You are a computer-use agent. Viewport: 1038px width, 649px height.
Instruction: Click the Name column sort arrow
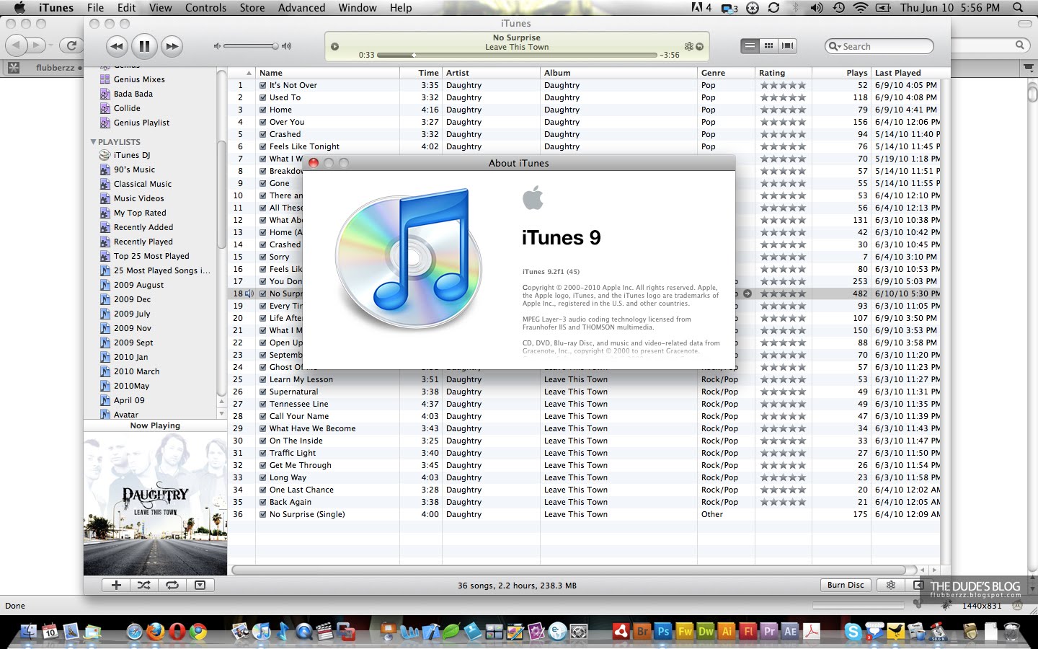[249, 72]
